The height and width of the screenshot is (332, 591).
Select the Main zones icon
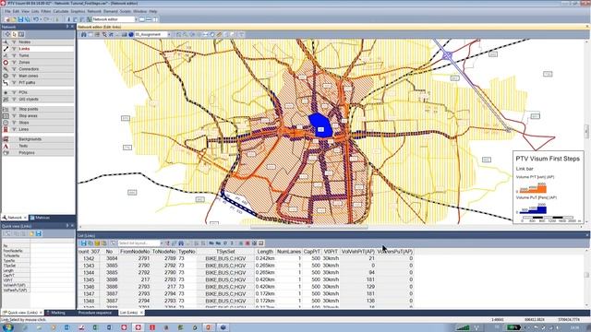pyautogui.click(x=6, y=76)
